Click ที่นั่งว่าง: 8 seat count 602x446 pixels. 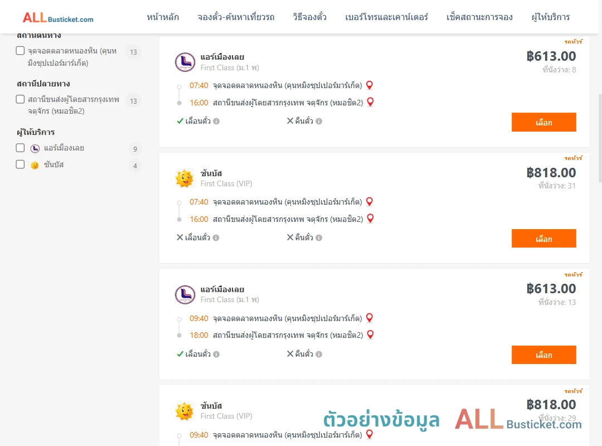[560, 70]
